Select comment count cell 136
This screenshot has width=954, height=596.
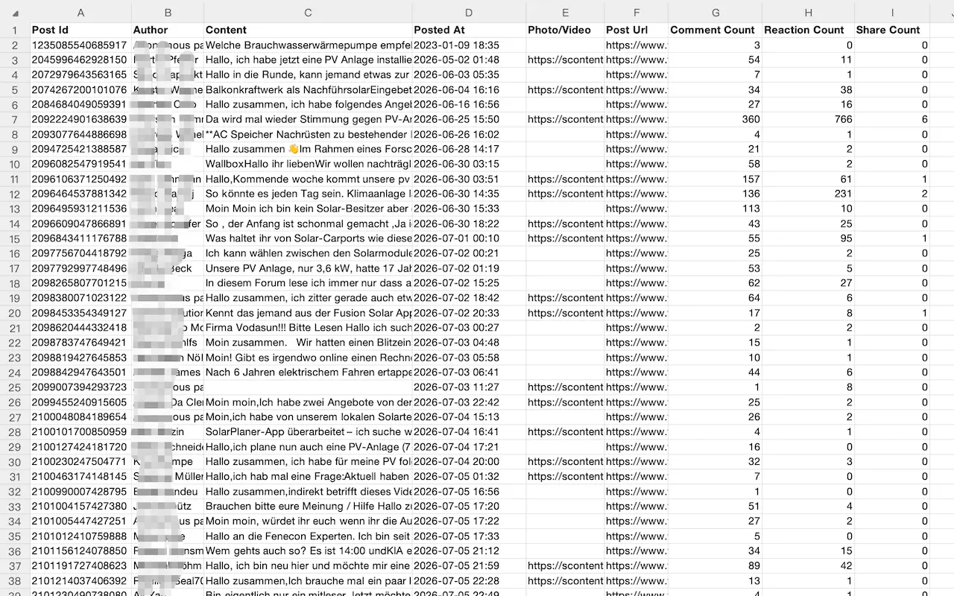pos(715,194)
